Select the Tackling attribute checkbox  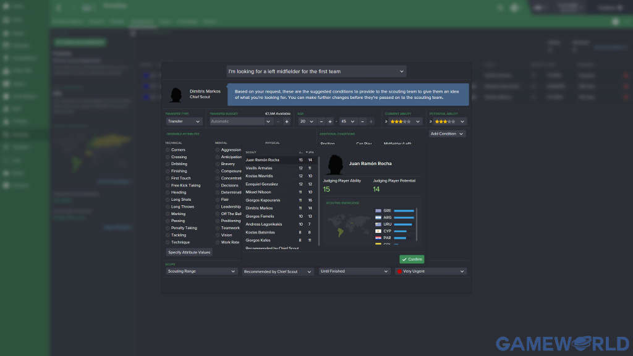[168, 235]
